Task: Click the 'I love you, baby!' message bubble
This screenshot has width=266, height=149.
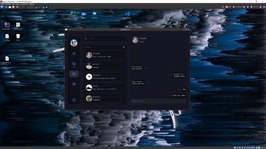Action: pyautogui.click(x=178, y=96)
